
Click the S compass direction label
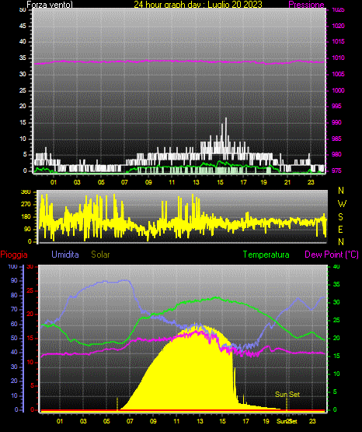(x=340, y=217)
